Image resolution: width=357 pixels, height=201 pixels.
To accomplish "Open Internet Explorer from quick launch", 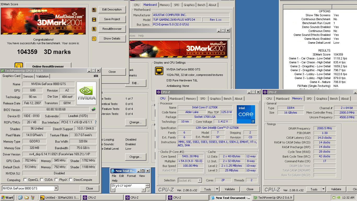I will point(20,198).
